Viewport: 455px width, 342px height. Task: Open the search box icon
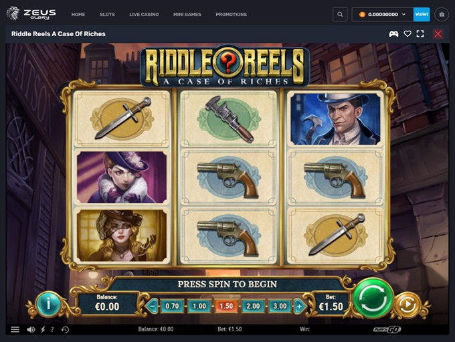340,14
